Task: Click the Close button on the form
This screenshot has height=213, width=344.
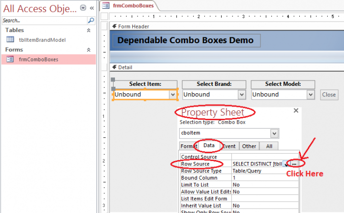Action: point(329,95)
